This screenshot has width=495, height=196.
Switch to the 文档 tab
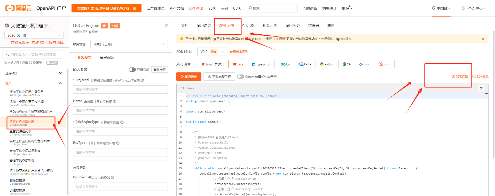[185, 26]
